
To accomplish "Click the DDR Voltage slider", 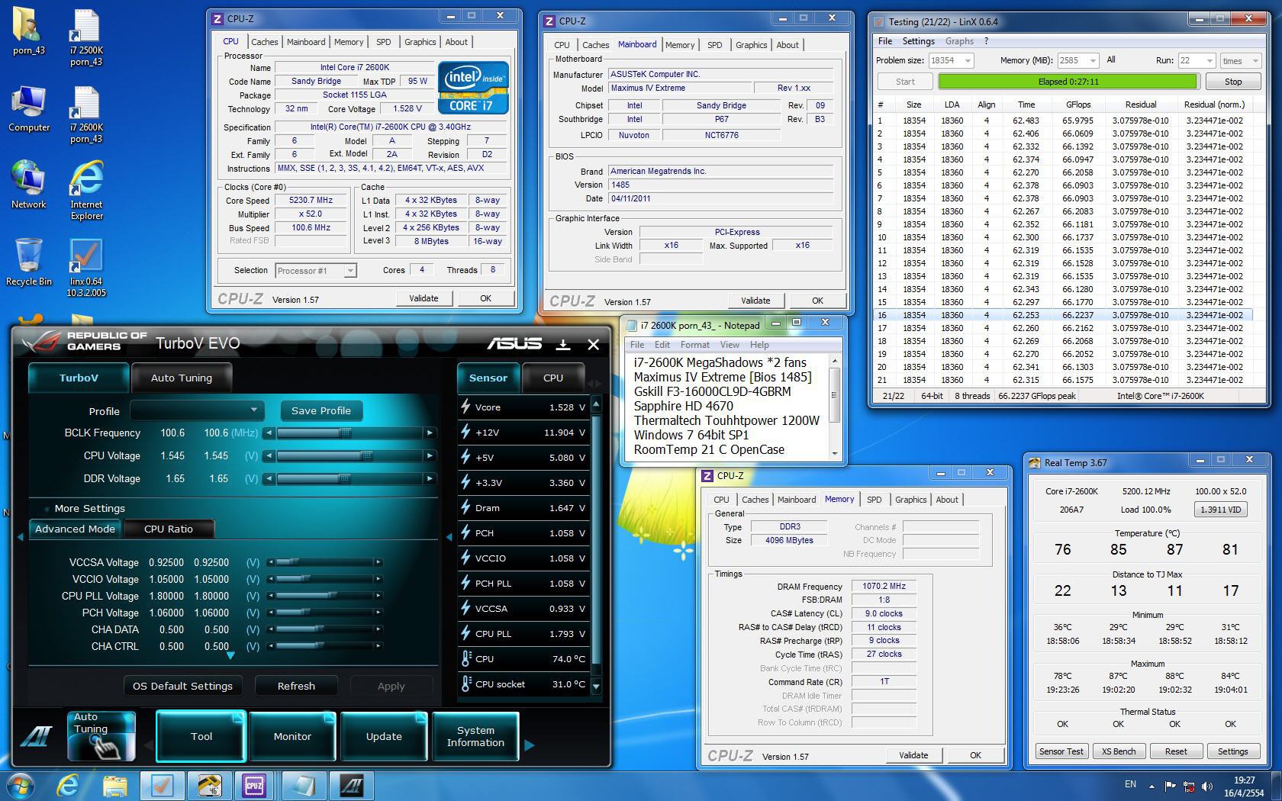I will (350, 479).
